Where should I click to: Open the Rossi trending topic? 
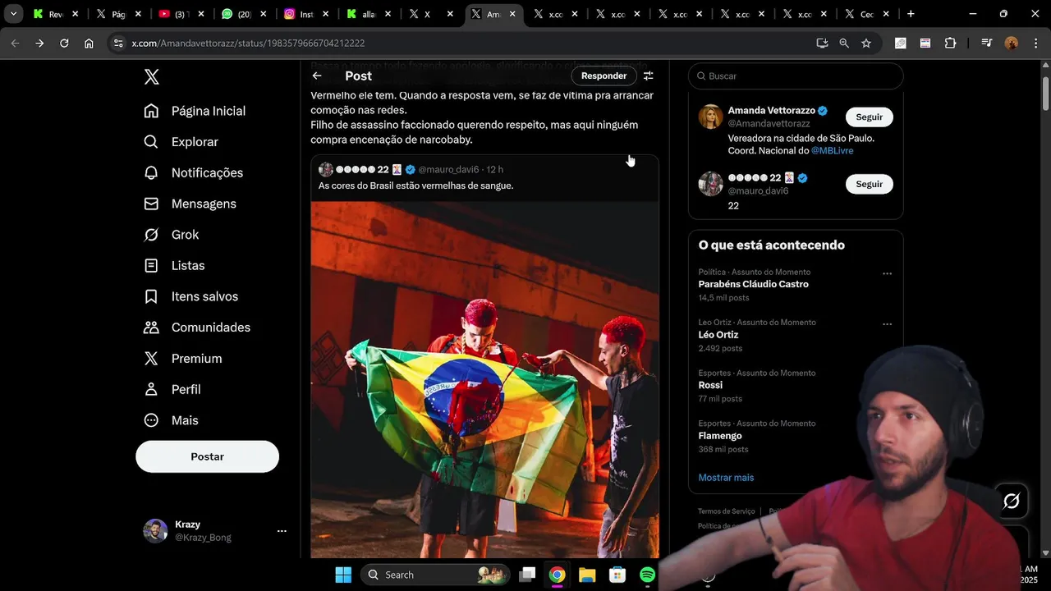point(710,385)
